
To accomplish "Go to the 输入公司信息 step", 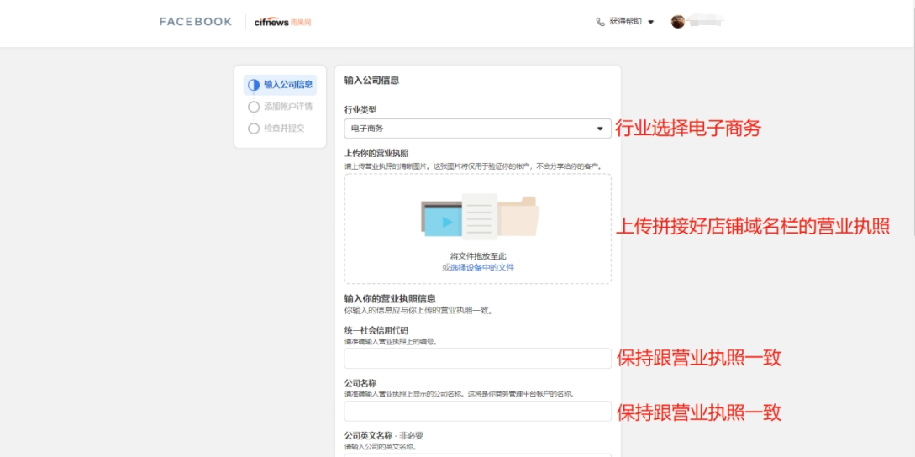I will [x=288, y=85].
